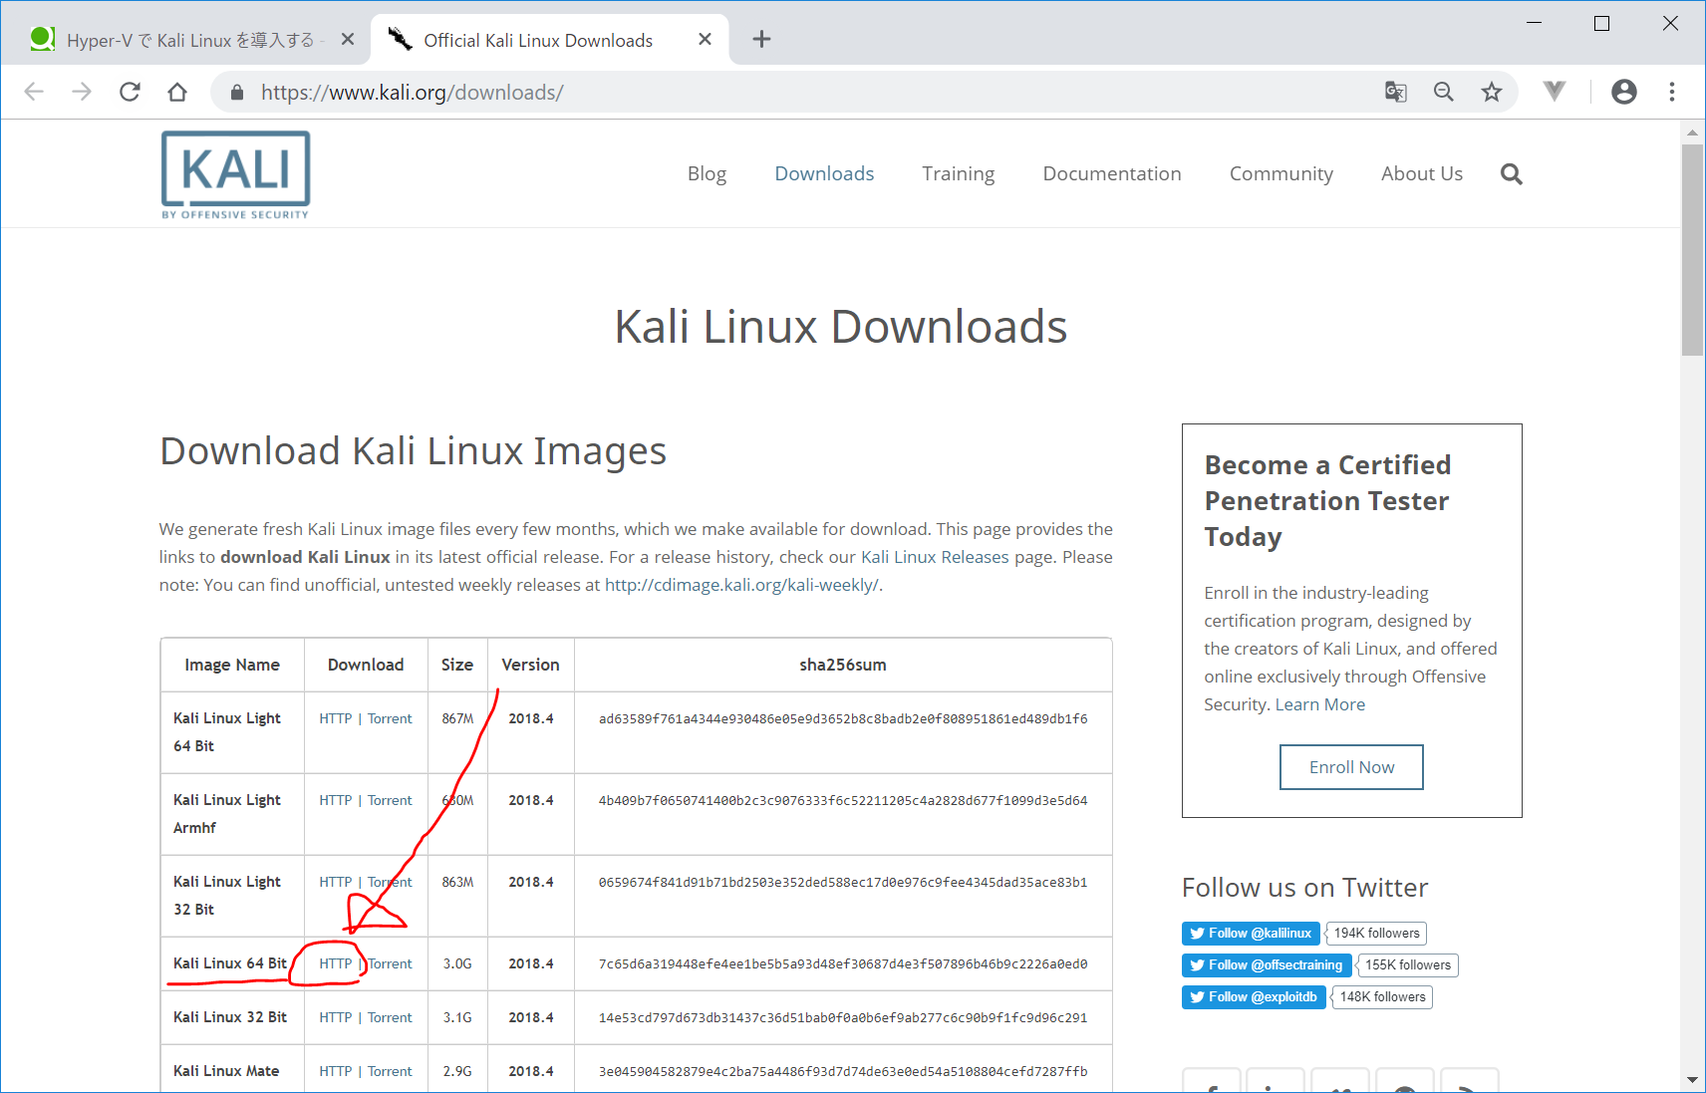Bookmark this page with the star icon
1706x1093 pixels.
tap(1491, 92)
